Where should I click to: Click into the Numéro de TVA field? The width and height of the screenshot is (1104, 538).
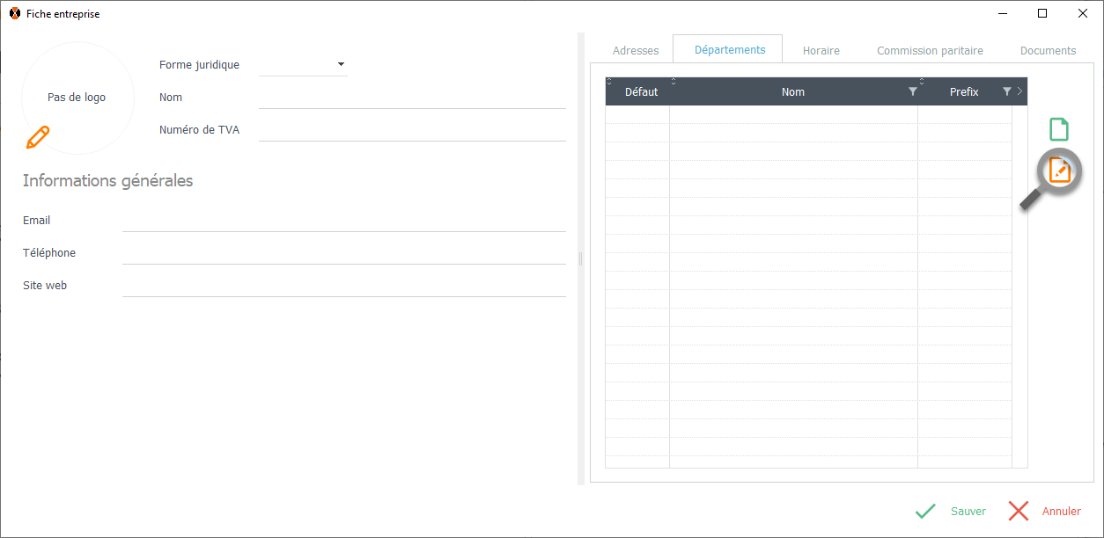pos(412,130)
